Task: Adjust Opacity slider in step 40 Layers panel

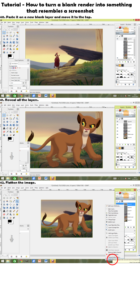Action: click(126, 33)
